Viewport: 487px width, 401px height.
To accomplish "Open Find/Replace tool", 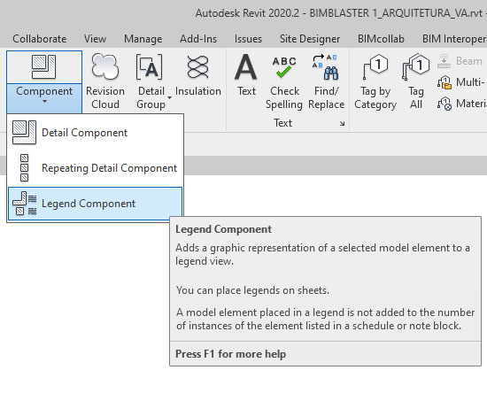I will click(x=326, y=82).
